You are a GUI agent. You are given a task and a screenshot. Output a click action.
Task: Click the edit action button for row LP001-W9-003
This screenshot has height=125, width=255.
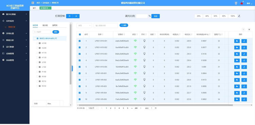click(244, 86)
